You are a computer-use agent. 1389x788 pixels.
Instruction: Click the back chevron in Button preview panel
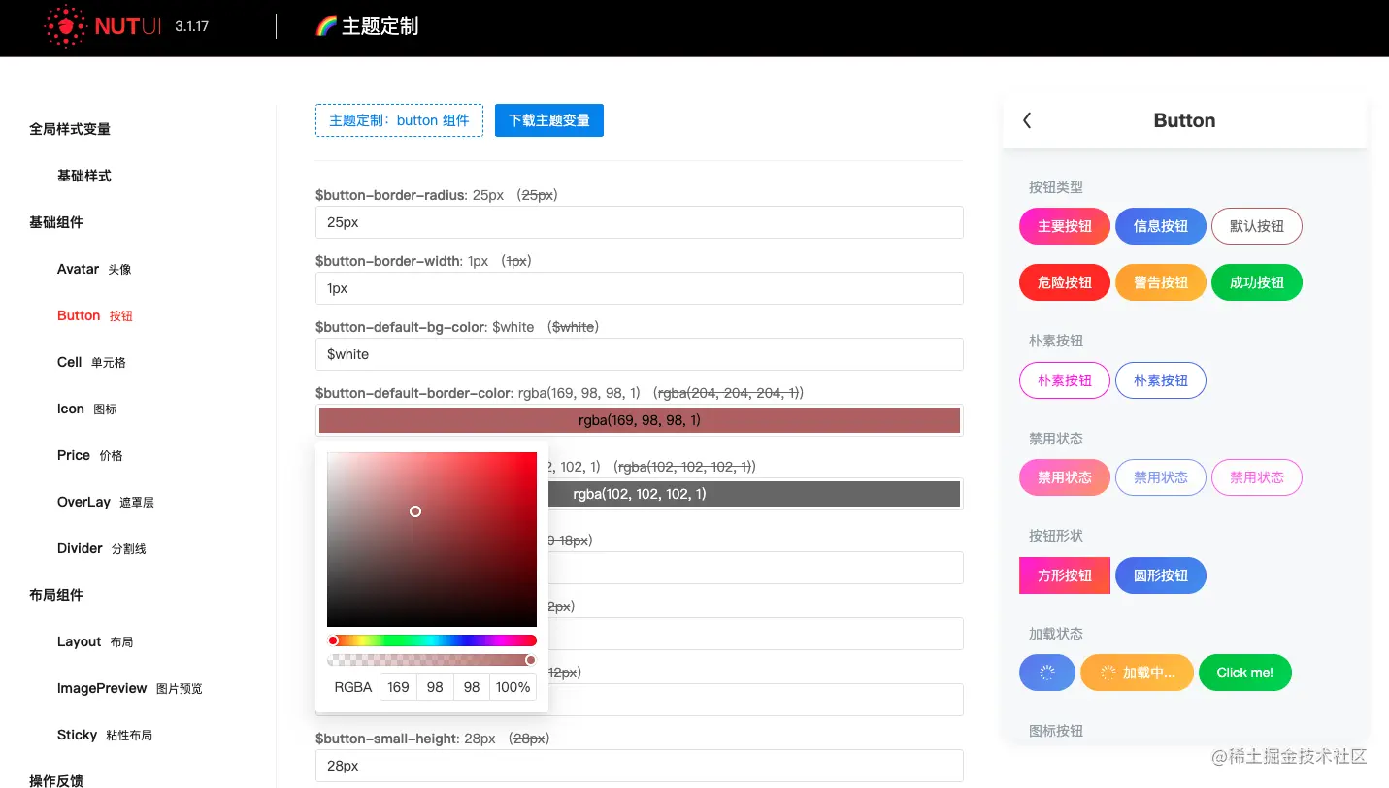[x=1027, y=120]
